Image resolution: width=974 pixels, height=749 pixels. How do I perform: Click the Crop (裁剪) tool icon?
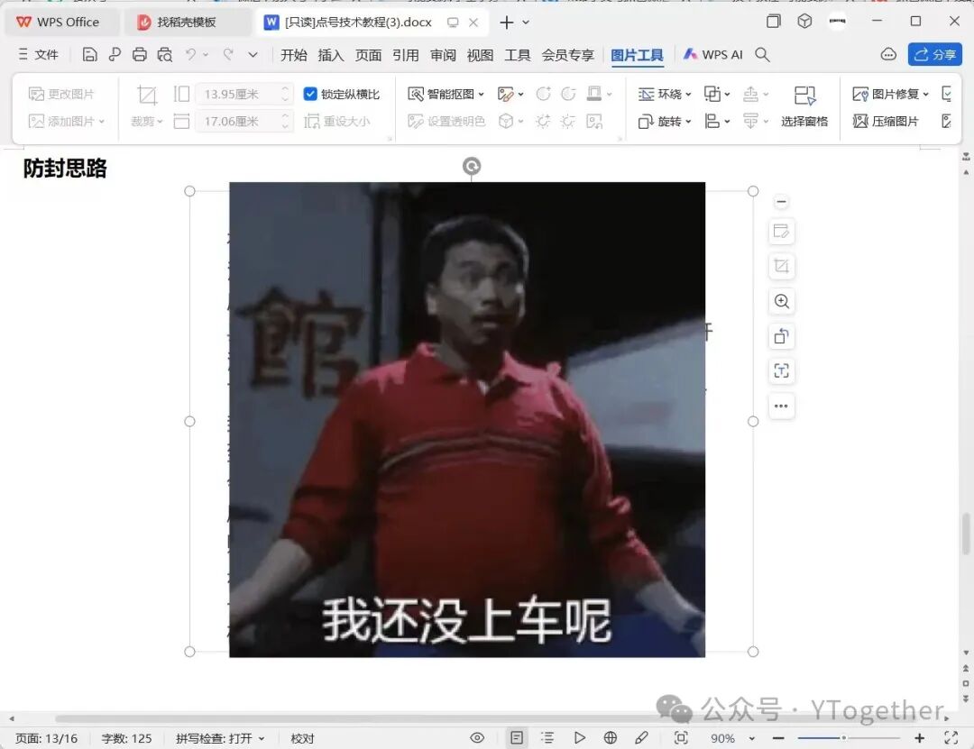[147, 95]
